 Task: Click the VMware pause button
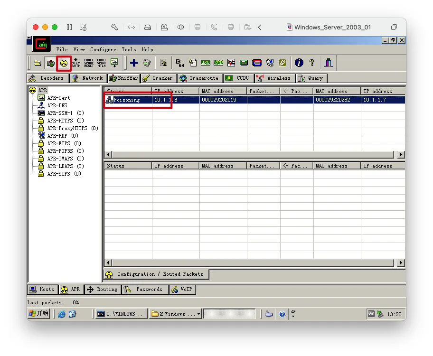point(69,27)
